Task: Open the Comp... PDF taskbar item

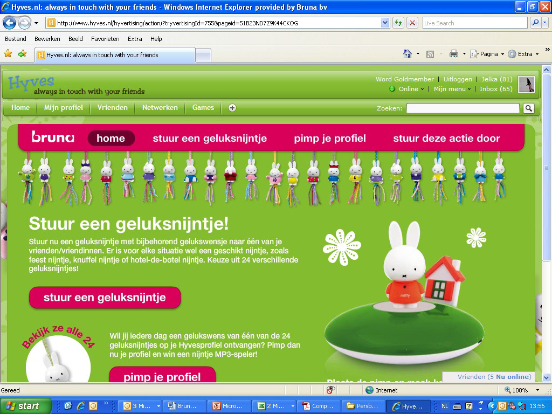Action: 318,406
